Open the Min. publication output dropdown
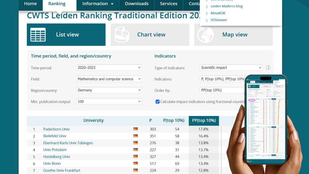The image size is (309, 174). tap(109, 101)
